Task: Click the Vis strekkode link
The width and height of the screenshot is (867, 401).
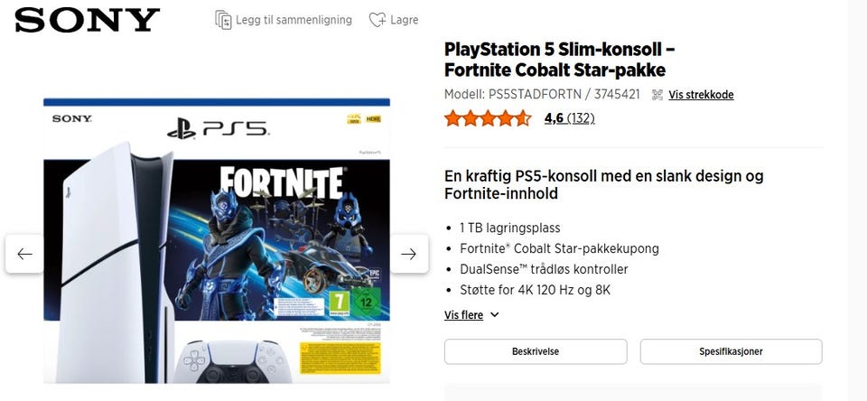Action: [701, 95]
